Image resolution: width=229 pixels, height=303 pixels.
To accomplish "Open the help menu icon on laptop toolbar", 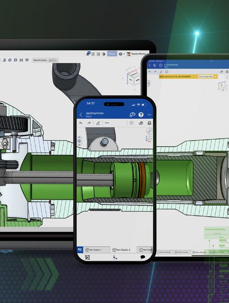I will [x=121, y=54].
